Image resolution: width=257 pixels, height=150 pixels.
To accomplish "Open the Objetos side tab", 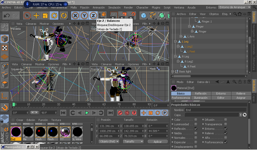I will tap(254, 17).
